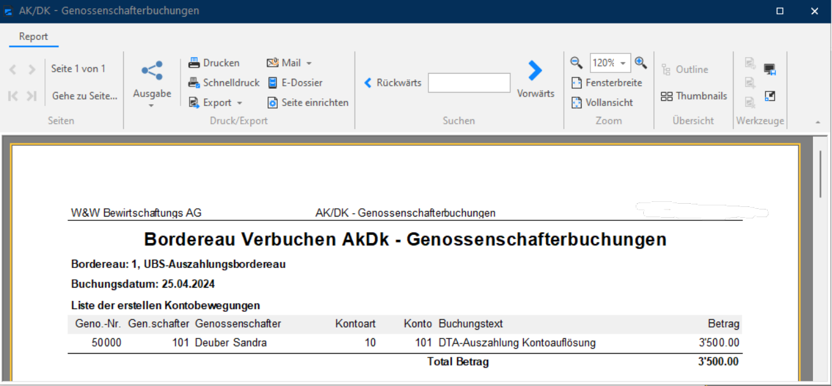Open the Export dropdown
The width and height of the screenshot is (832, 386).
[x=215, y=102]
